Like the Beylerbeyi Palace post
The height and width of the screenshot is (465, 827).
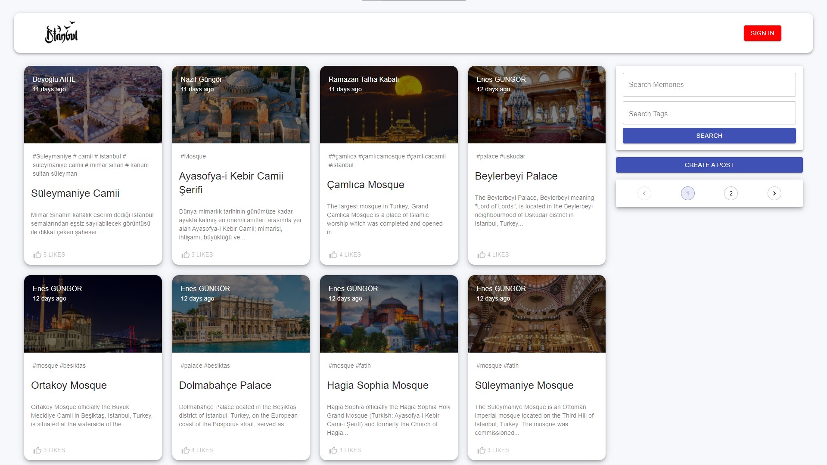point(493,255)
